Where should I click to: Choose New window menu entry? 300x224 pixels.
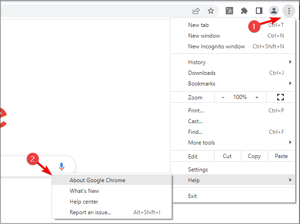pyautogui.click(x=233, y=36)
